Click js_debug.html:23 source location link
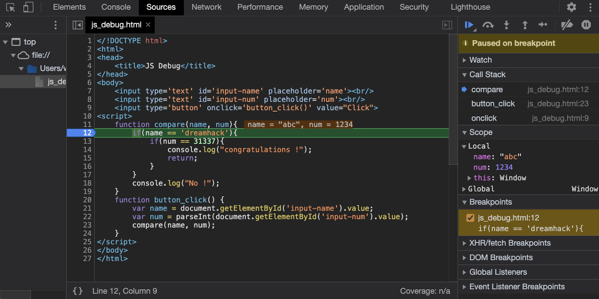This screenshot has height=299, width=599. (x=558, y=104)
